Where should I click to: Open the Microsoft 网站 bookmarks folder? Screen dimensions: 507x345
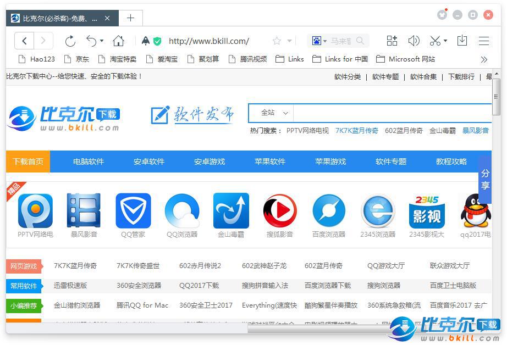pos(406,59)
